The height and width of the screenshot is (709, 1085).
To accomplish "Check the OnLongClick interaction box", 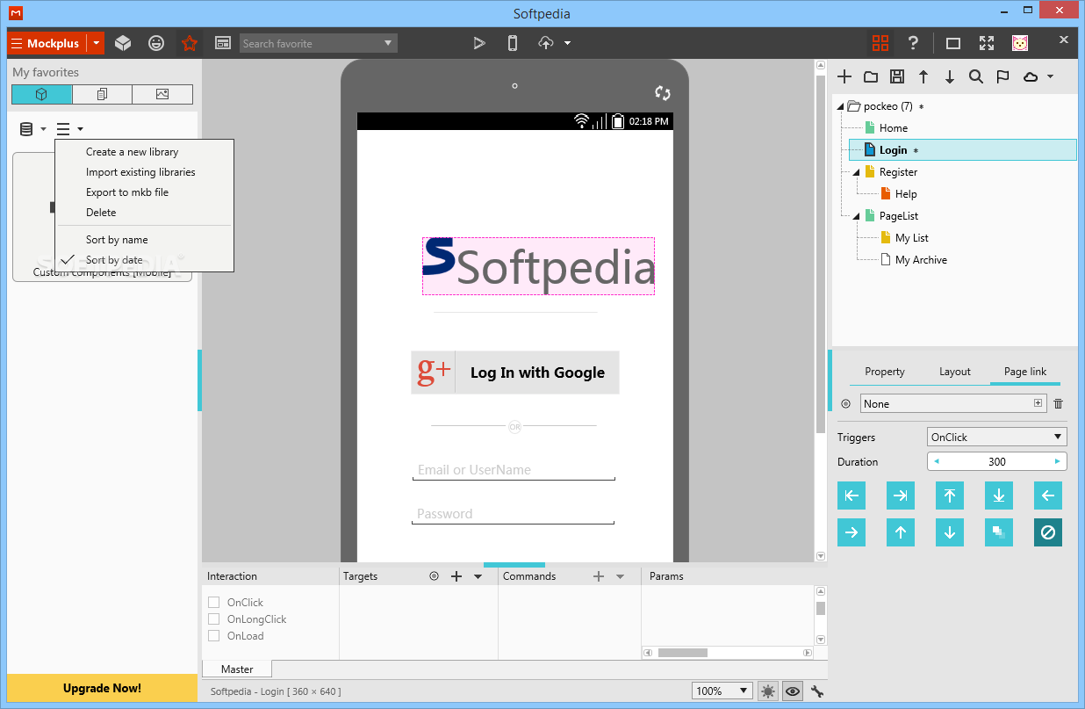I will 214,619.
